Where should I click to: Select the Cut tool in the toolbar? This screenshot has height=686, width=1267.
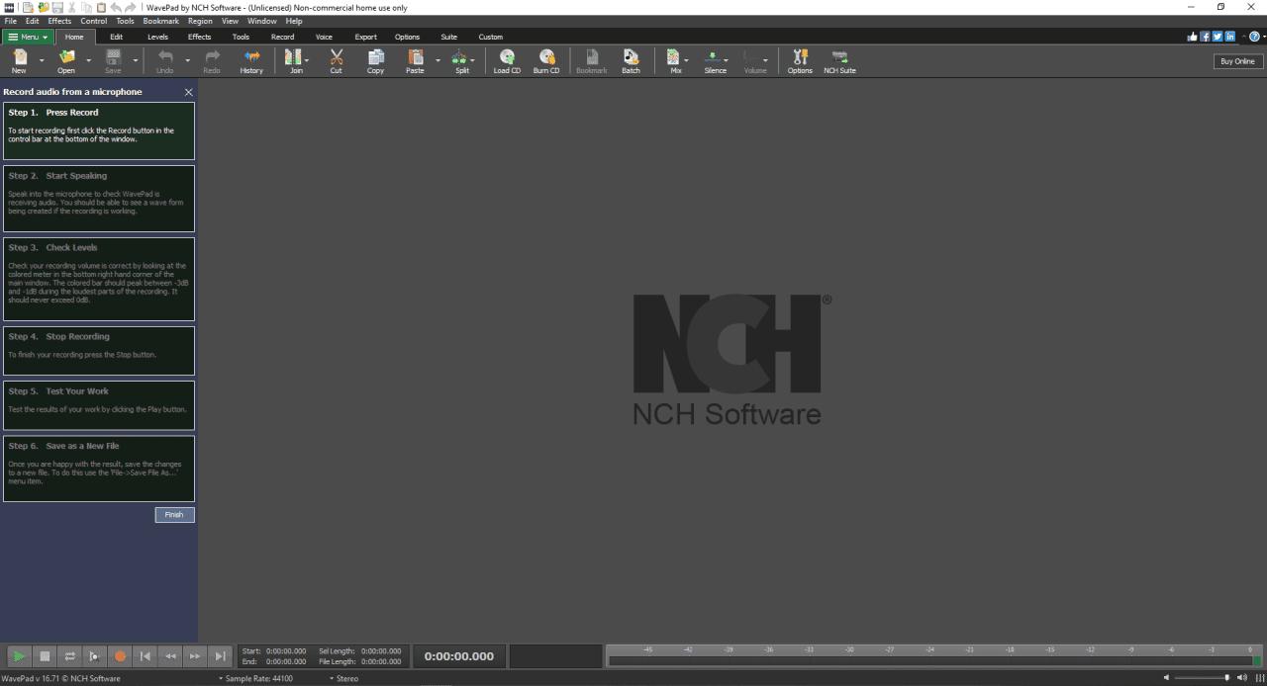pos(336,59)
